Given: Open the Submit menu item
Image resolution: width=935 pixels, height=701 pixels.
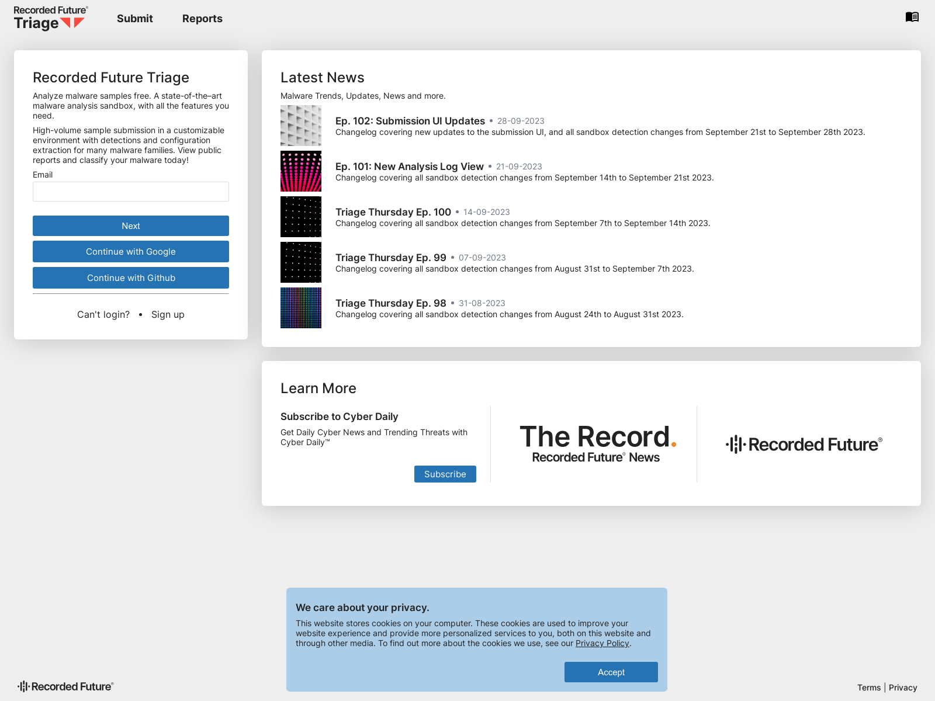Looking at the screenshot, I should (135, 18).
